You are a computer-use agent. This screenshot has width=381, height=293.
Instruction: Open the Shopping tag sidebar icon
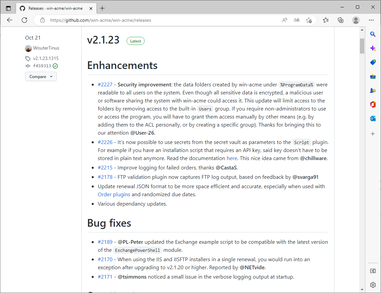point(373,62)
